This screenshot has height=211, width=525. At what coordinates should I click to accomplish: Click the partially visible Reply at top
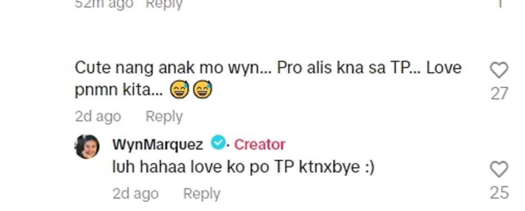click(164, 4)
